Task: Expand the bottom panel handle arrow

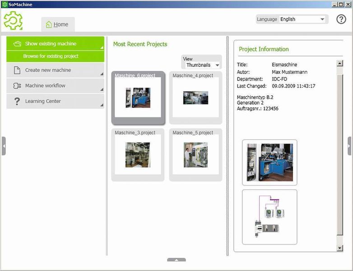Action: click(x=176, y=260)
